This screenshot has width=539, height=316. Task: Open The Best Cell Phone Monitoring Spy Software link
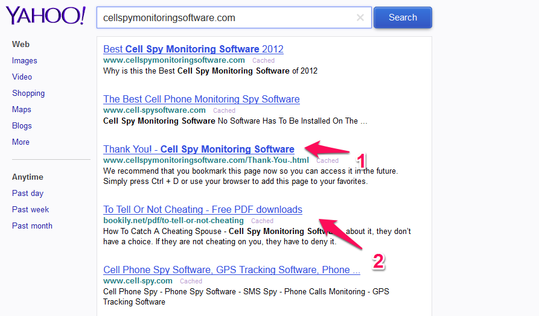click(202, 100)
